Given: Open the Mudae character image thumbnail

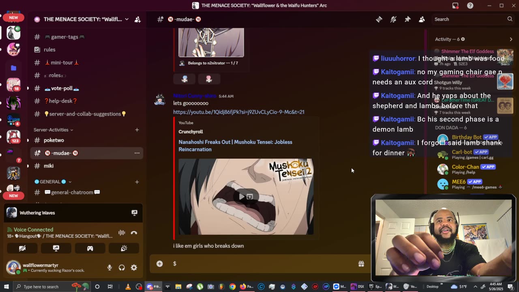Looking at the screenshot, I should [211, 43].
